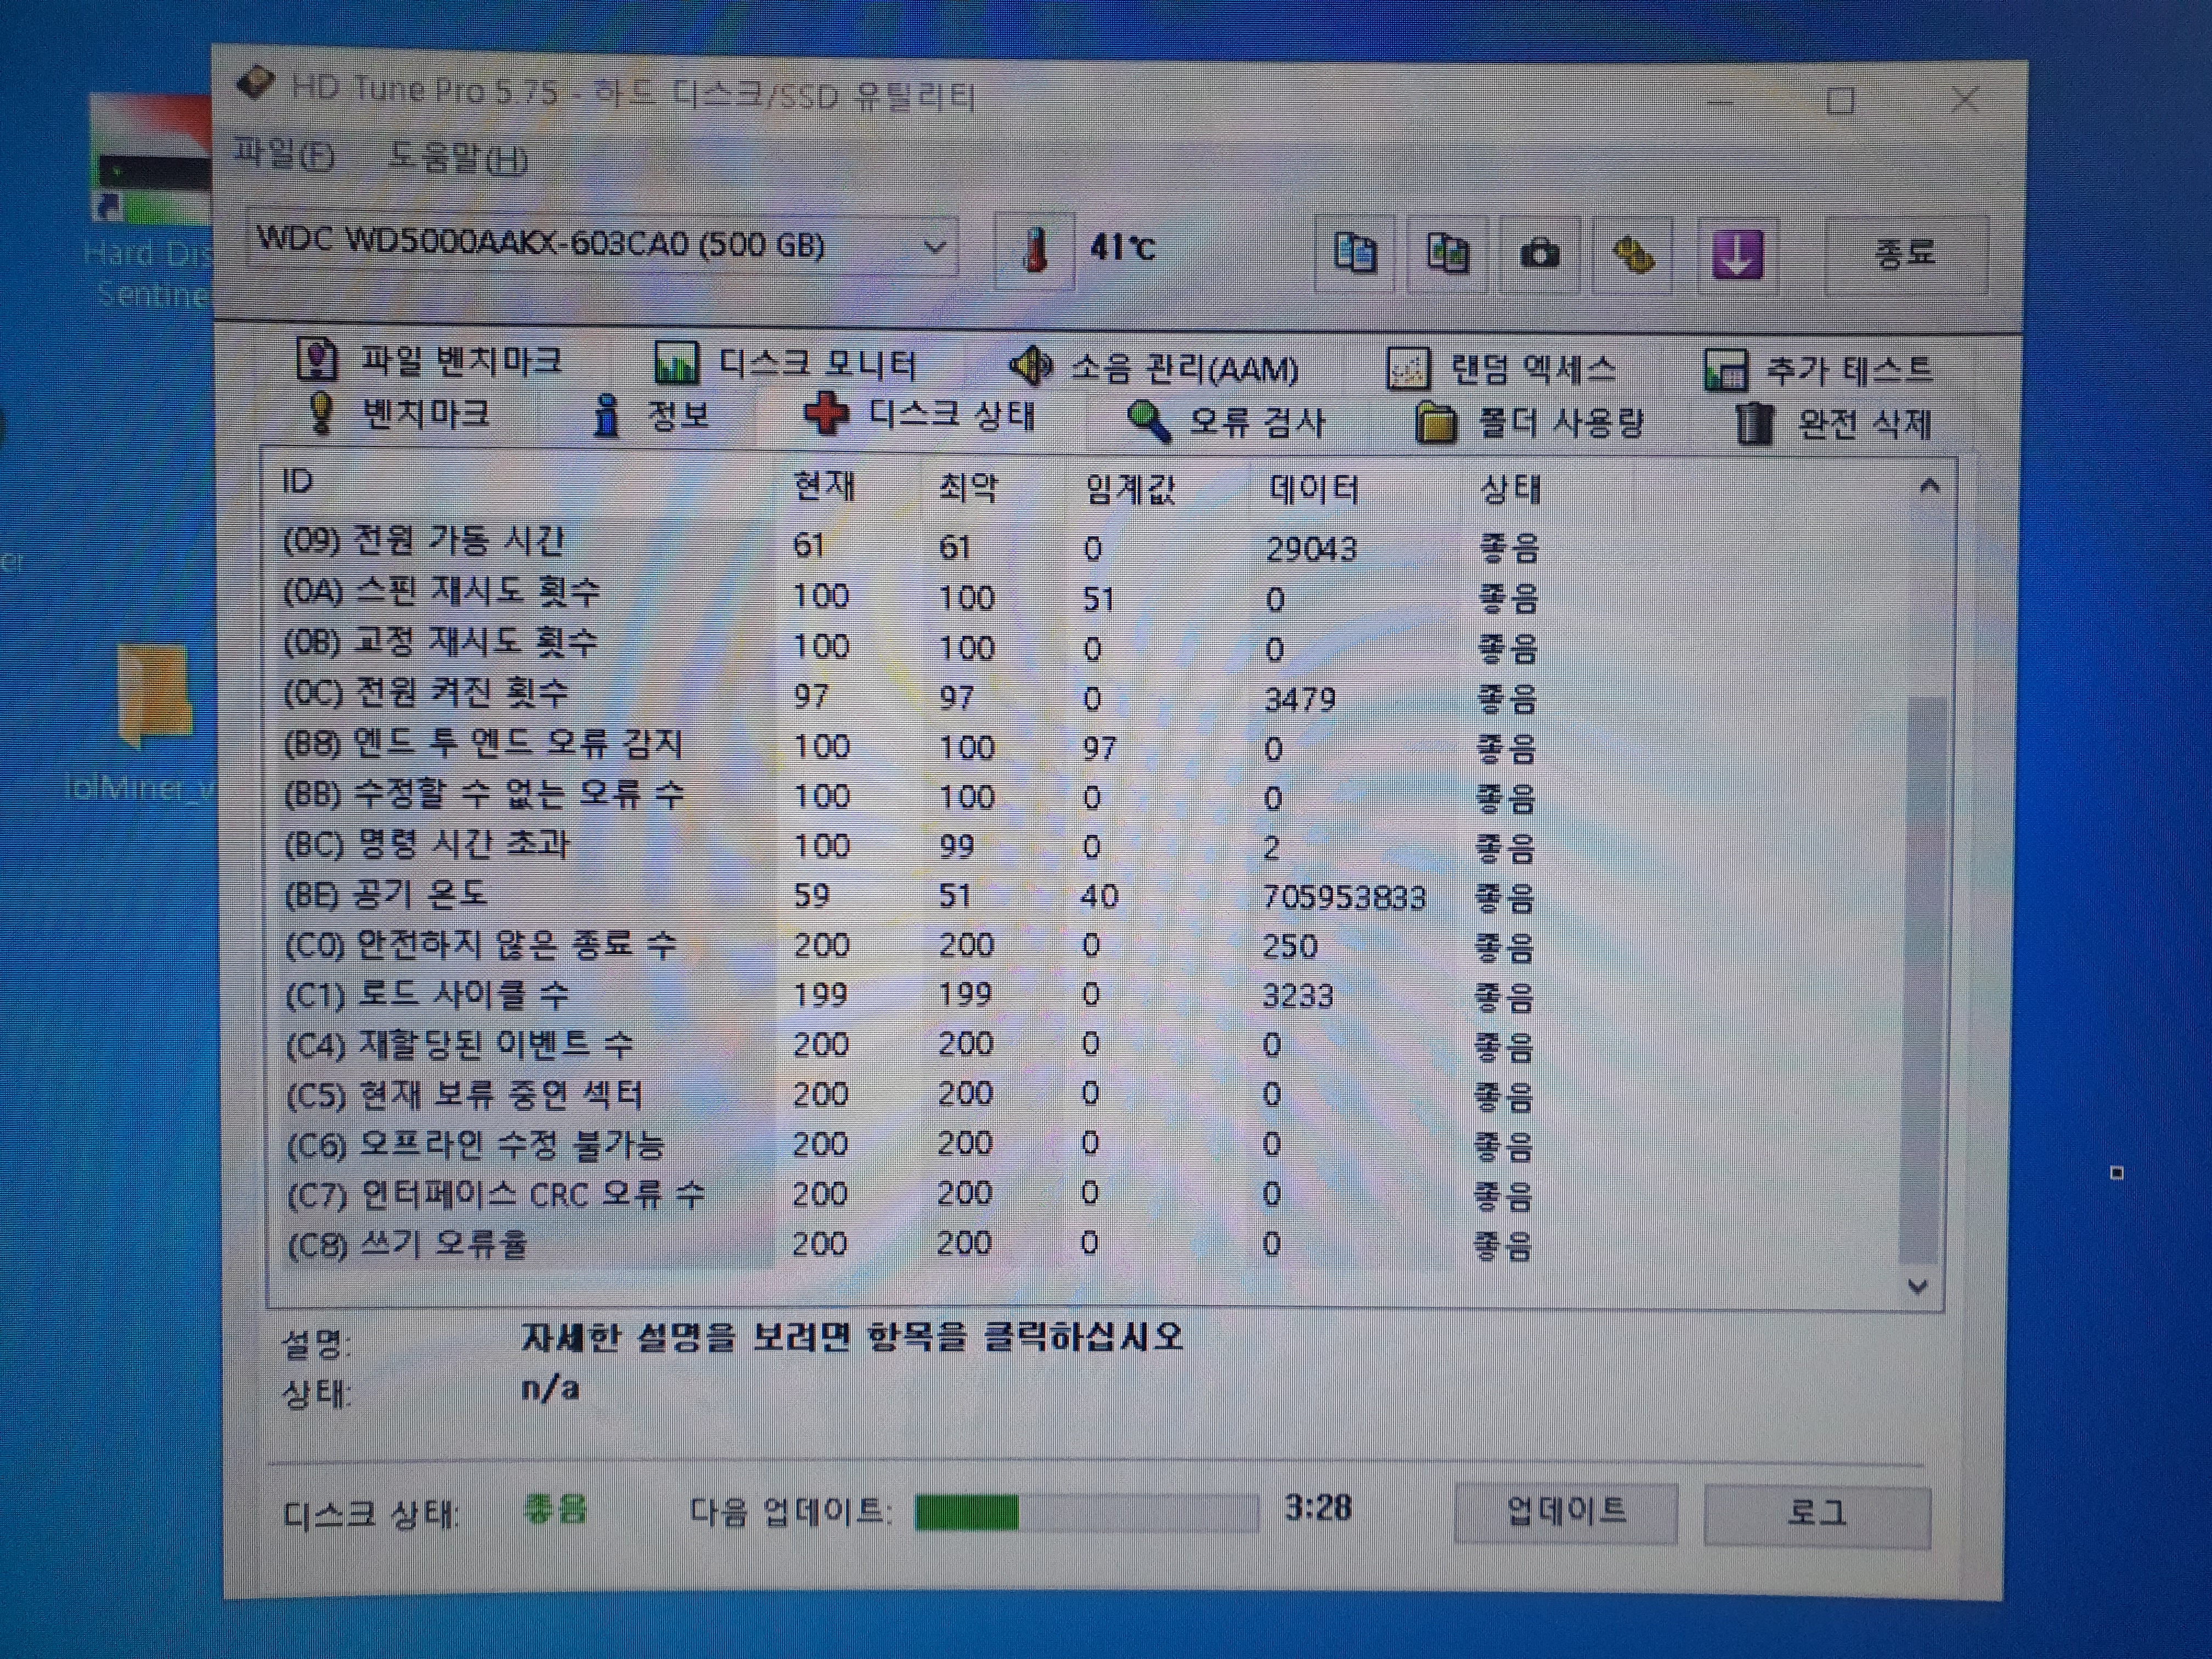This screenshot has height=1659, width=2212.
Task: Expand the WDC WD5000AAKX drive dropdown
Action: tap(933, 246)
